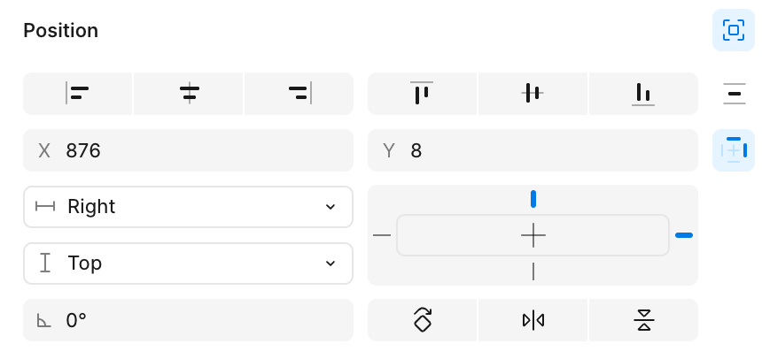Screen dimensions: 762x359
Task: Click the align right icon
Action: point(299,94)
